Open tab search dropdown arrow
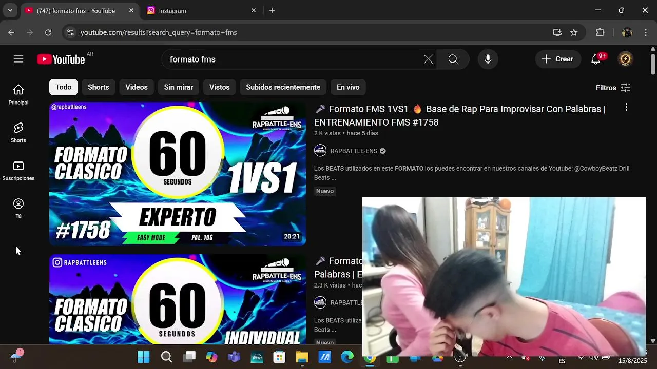657x369 pixels. tap(10, 10)
